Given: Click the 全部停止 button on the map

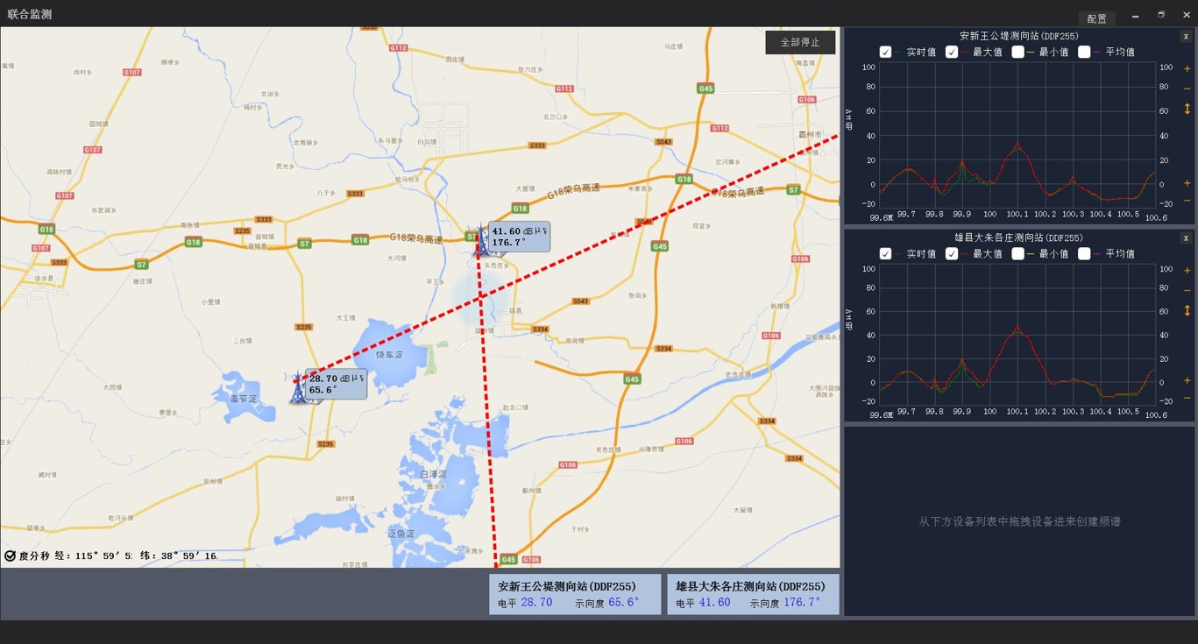Looking at the screenshot, I should [800, 42].
